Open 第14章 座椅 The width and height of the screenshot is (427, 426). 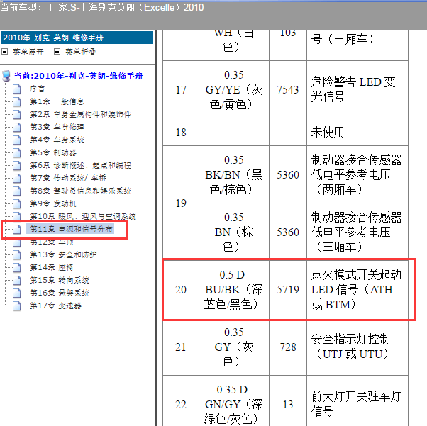(52, 267)
